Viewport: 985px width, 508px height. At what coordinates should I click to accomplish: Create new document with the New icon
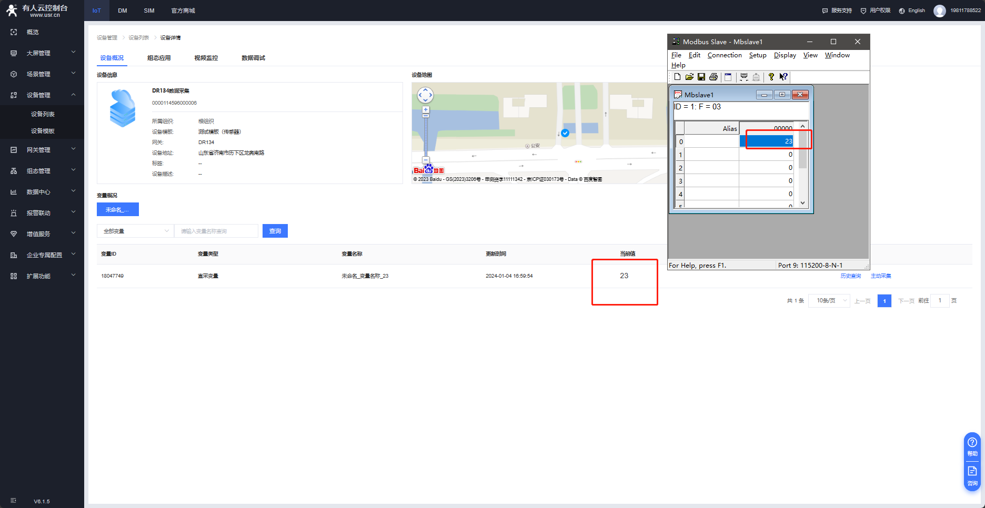678,77
